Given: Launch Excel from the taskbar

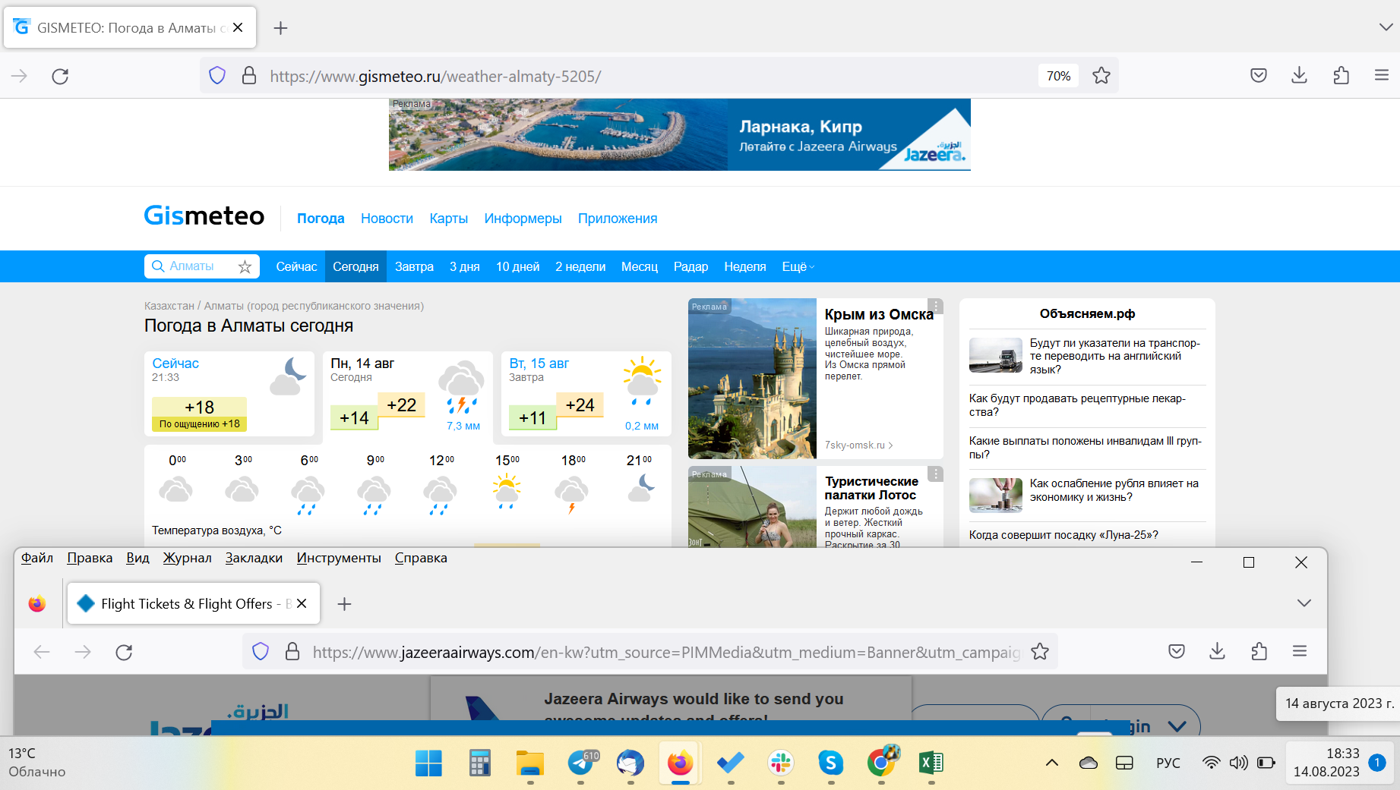Looking at the screenshot, I should point(931,763).
